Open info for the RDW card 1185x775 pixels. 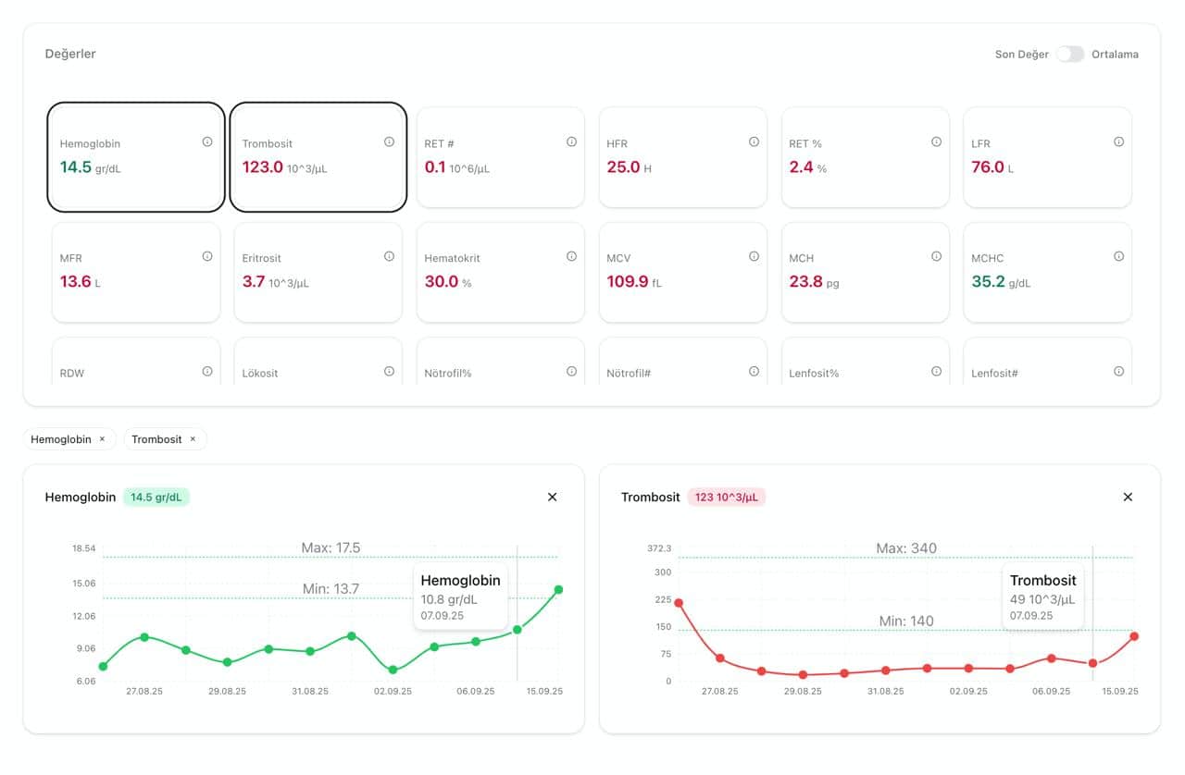click(207, 370)
